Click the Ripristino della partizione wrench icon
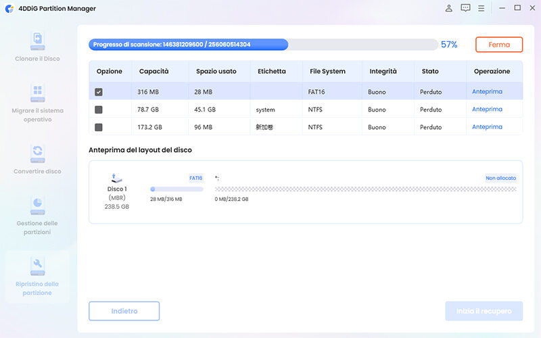Image resolution: width=541 pixels, height=338 pixels. [38, 264]
